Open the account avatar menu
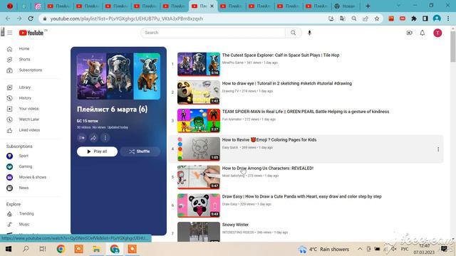The width and height of the screenshot is (456, 256). [x=437, y=33]
